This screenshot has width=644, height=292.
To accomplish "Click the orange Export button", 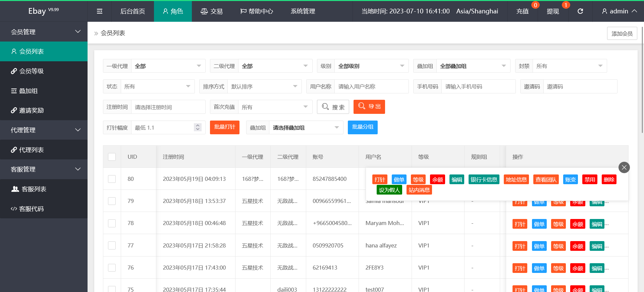I will click(369, 107).
